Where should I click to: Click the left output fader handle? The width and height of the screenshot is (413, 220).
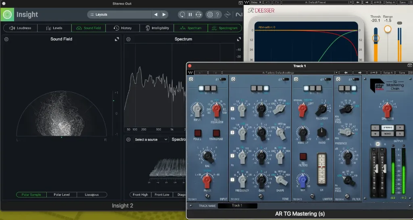(375, 169)
